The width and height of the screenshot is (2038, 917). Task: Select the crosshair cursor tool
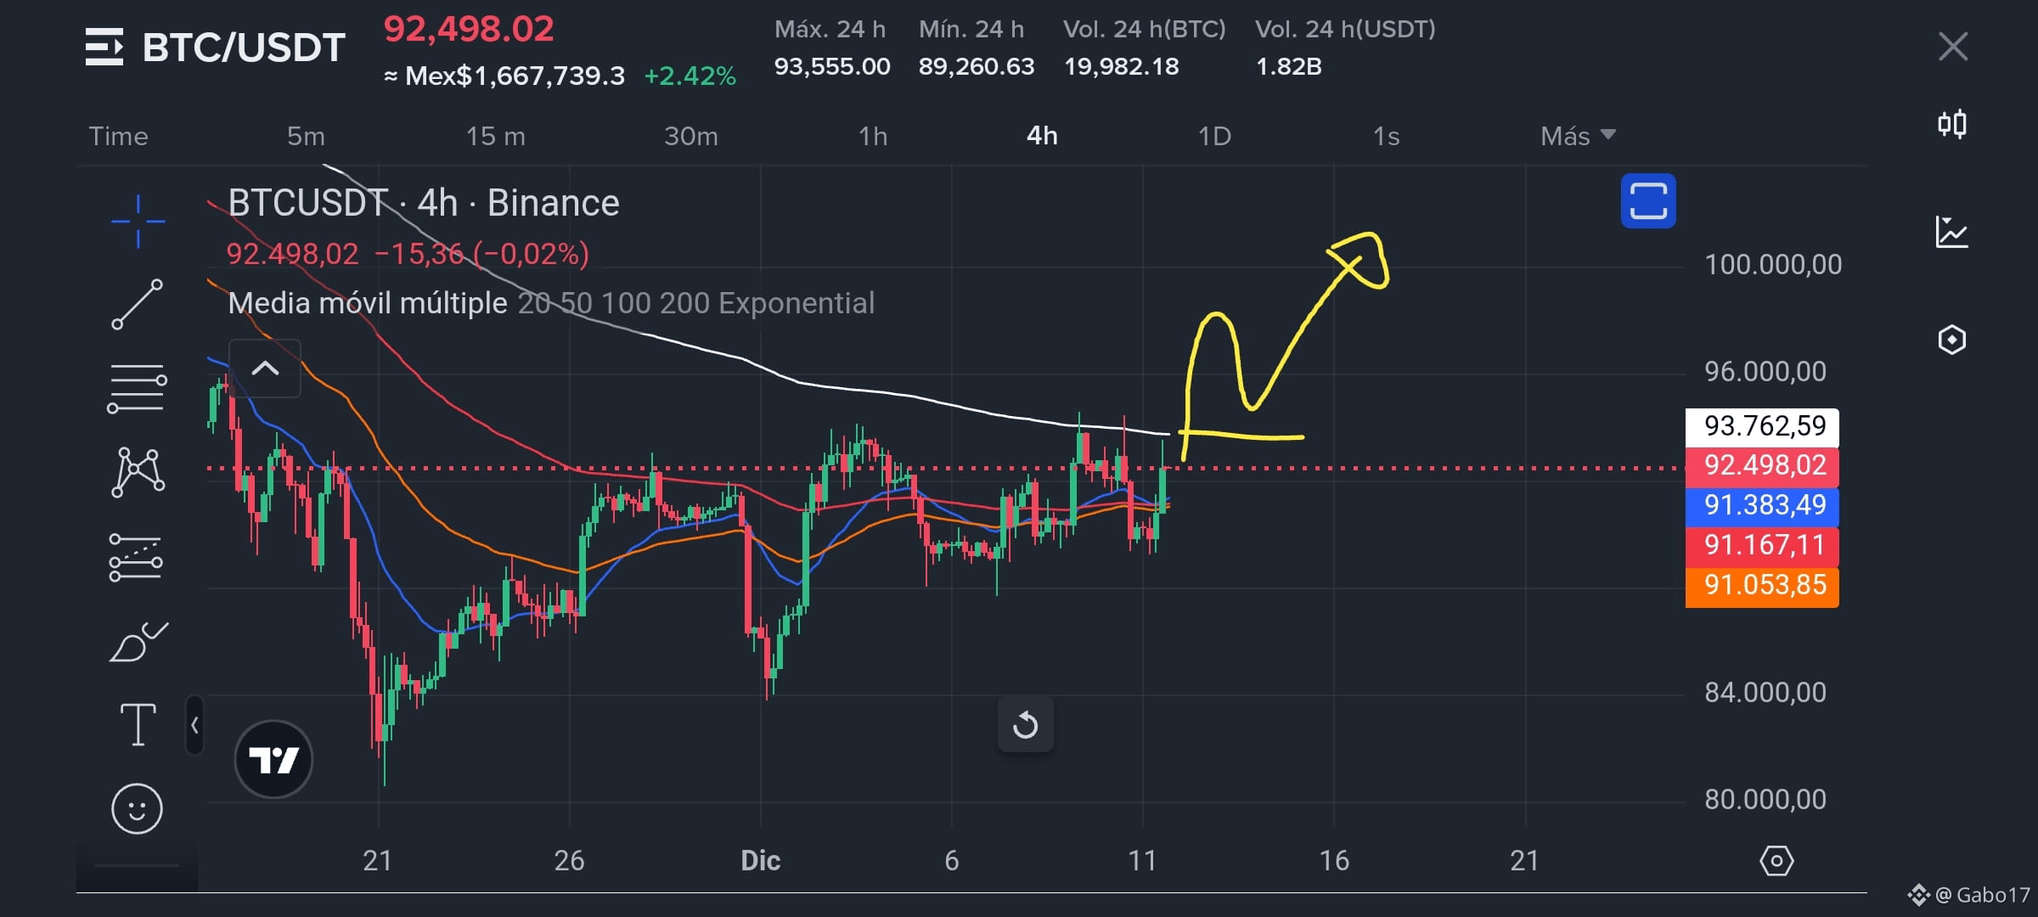tap(138, 222)
